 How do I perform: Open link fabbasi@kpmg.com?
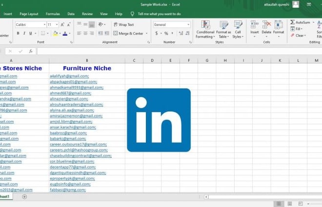[68, 190]
